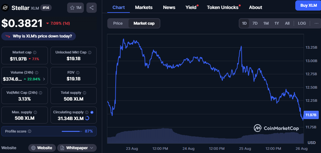
Task: Click the 7.09% (1d) change text
Action: pos(60,23)
